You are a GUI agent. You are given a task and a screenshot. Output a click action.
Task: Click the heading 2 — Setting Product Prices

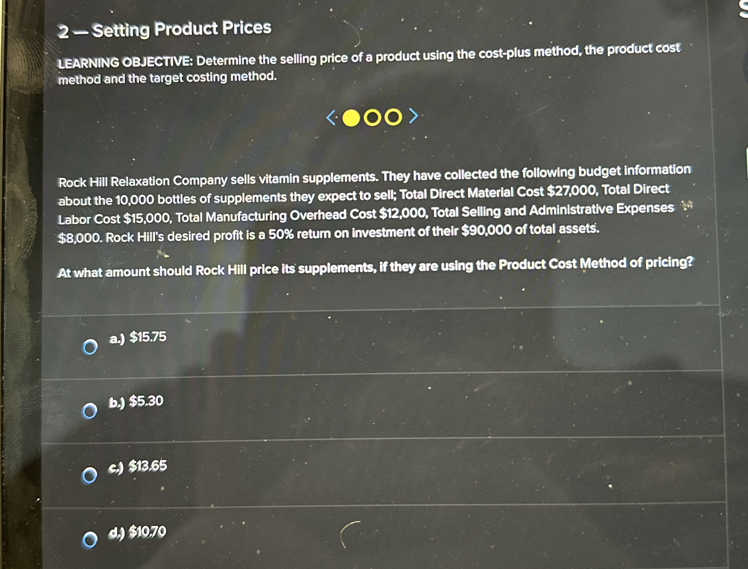click(164, 30)
